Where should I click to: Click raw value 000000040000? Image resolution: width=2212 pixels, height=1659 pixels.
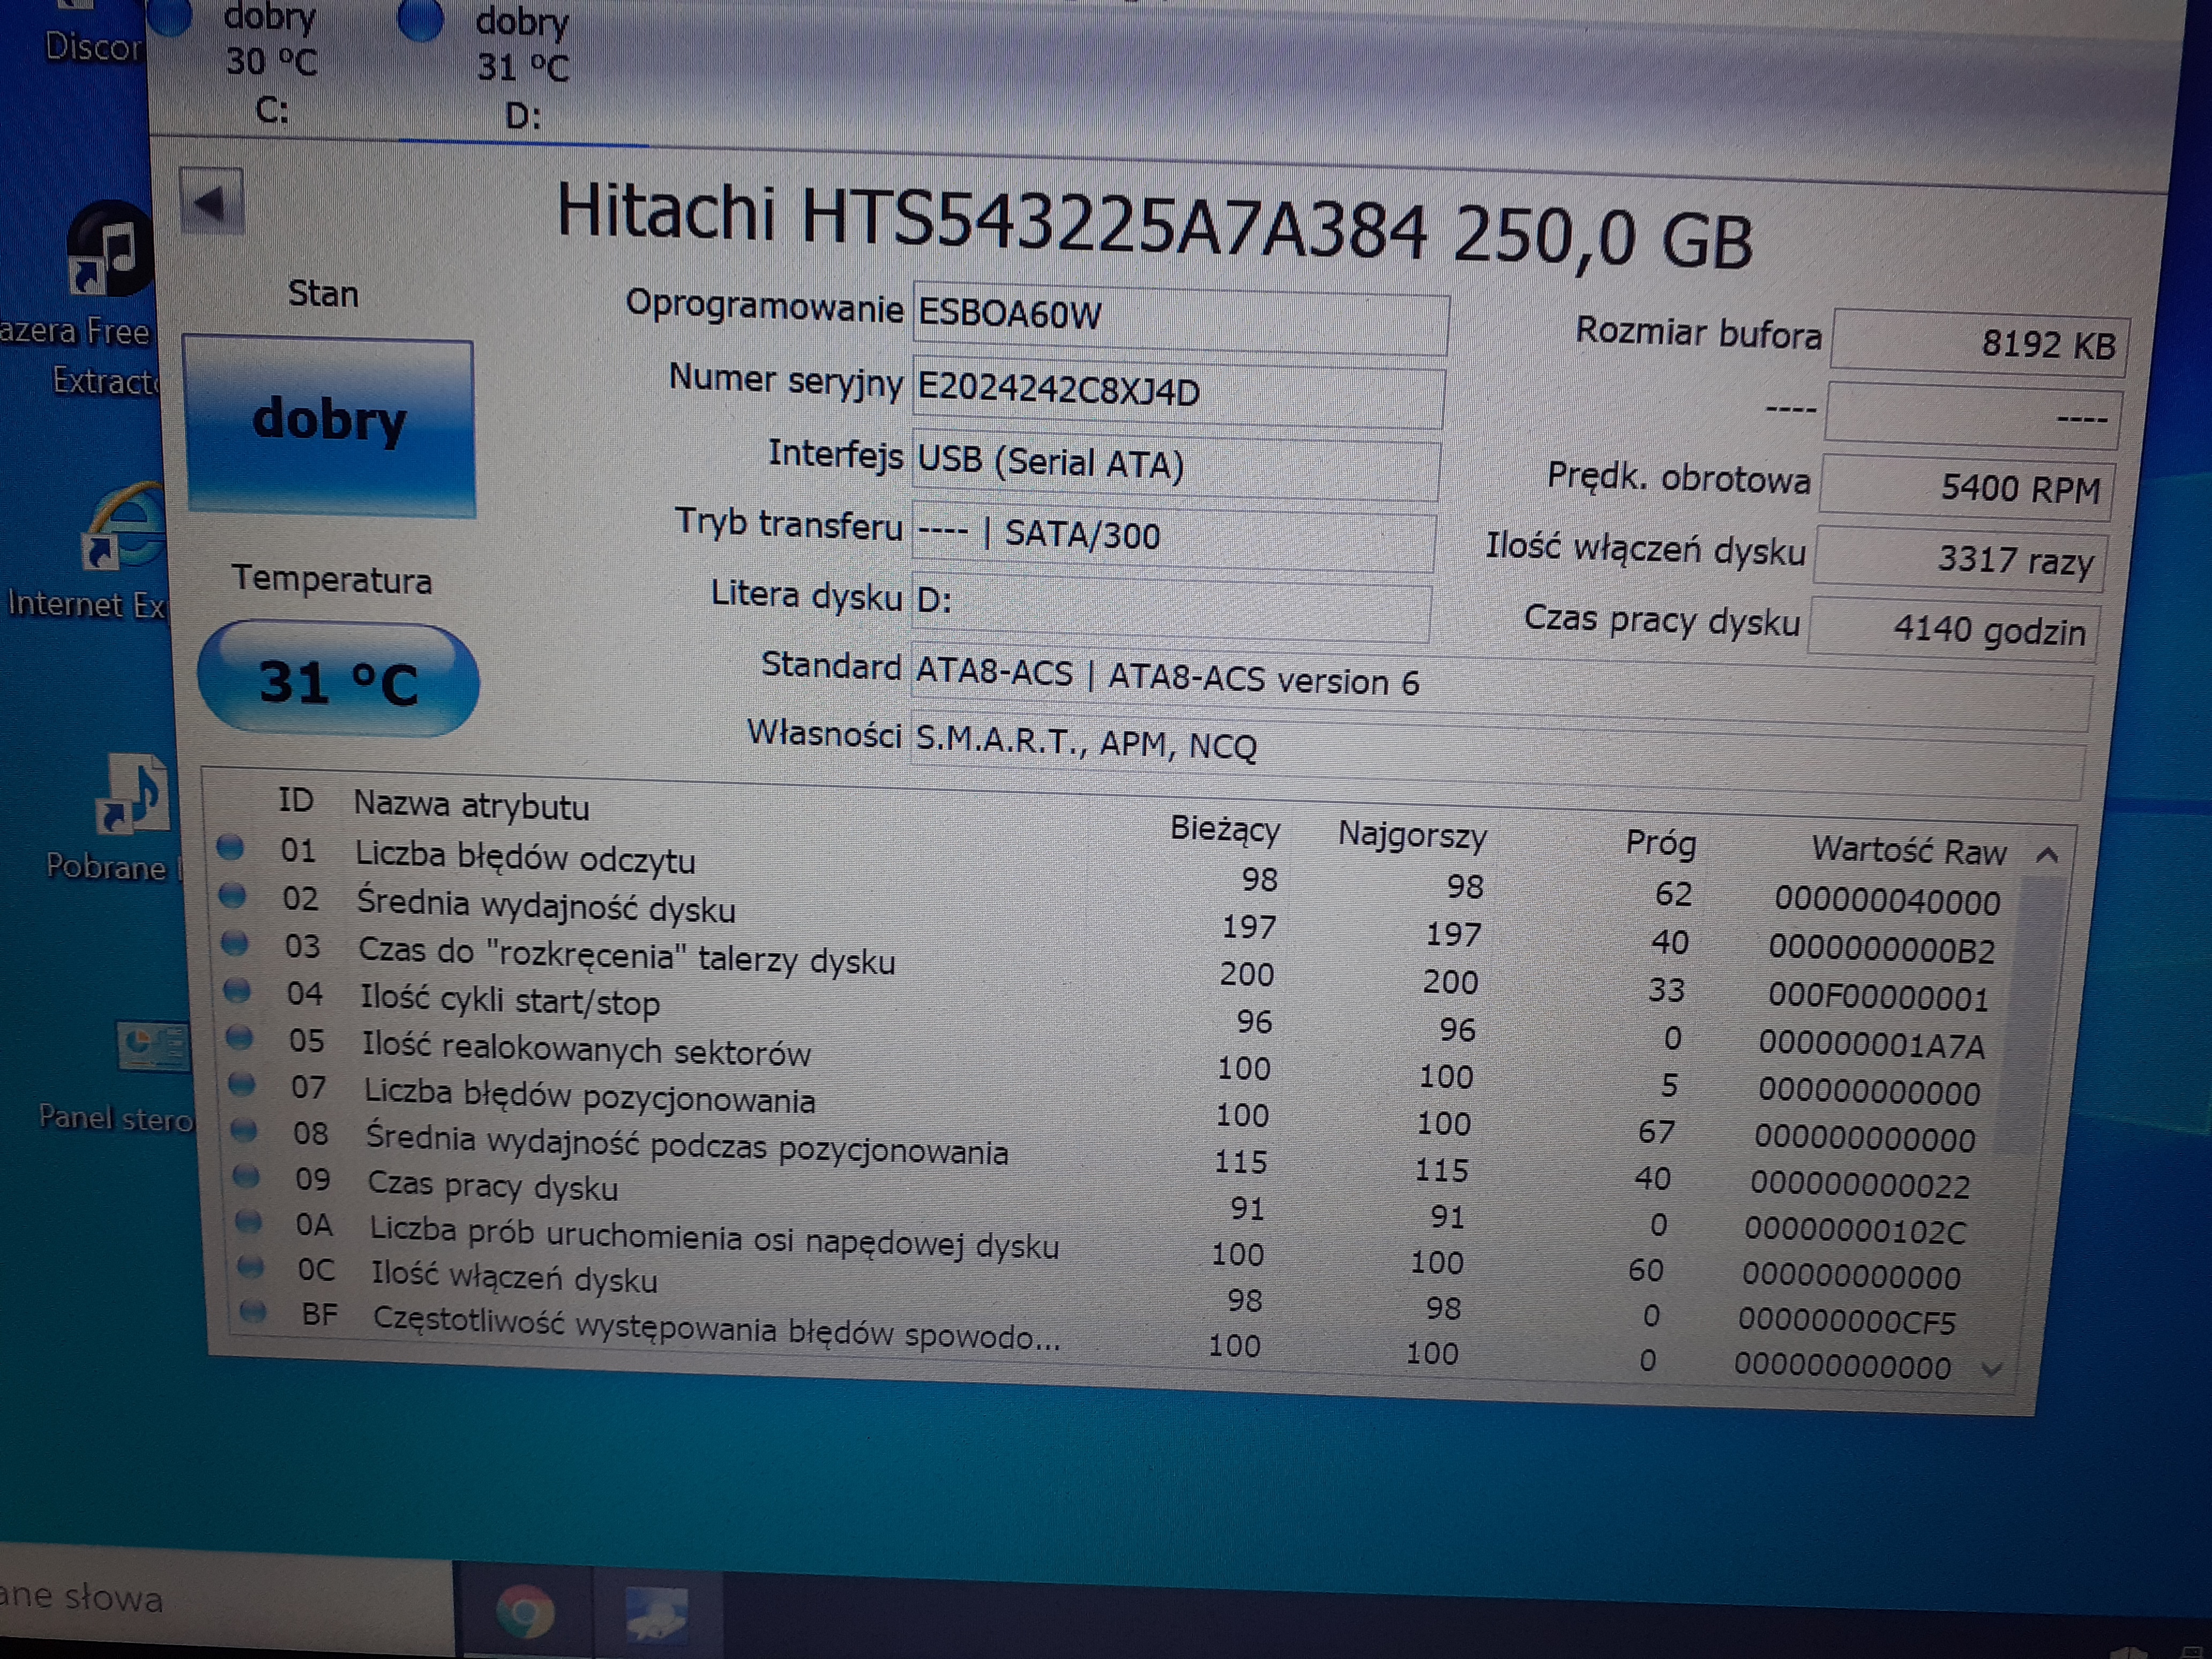click(x=1888, y=900)
